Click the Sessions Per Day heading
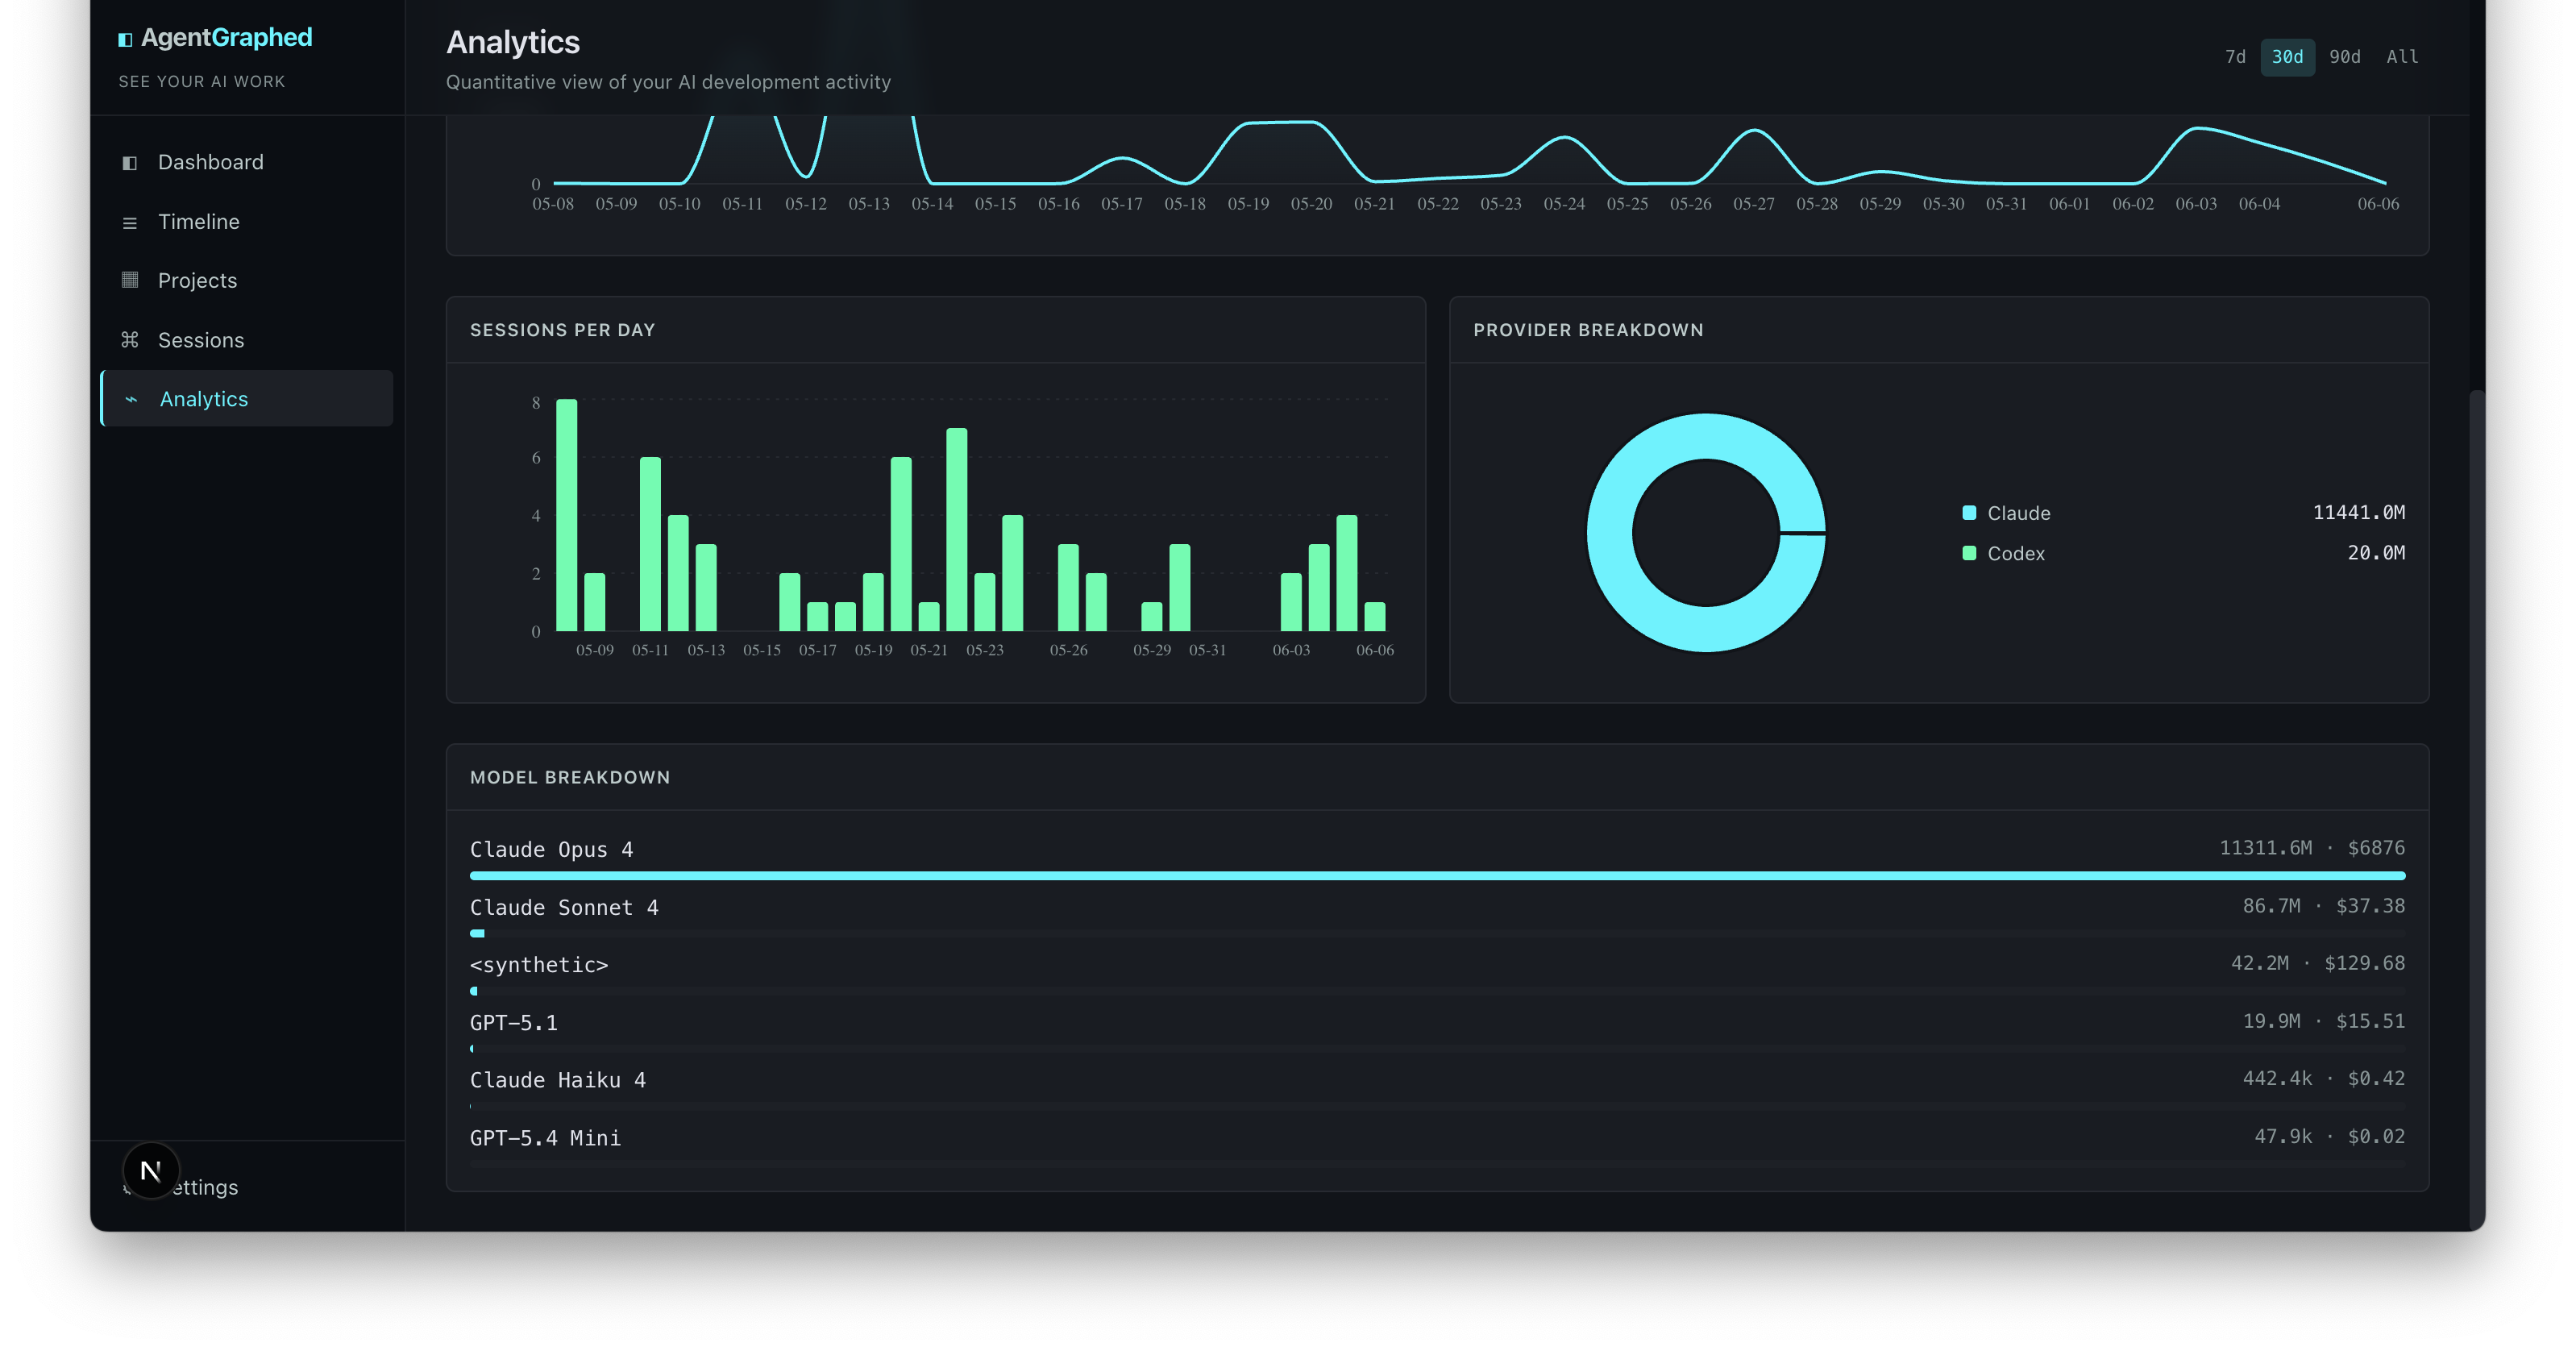Image resolution: width=2576 pixels, height=1351 pixels. [562, 330]
